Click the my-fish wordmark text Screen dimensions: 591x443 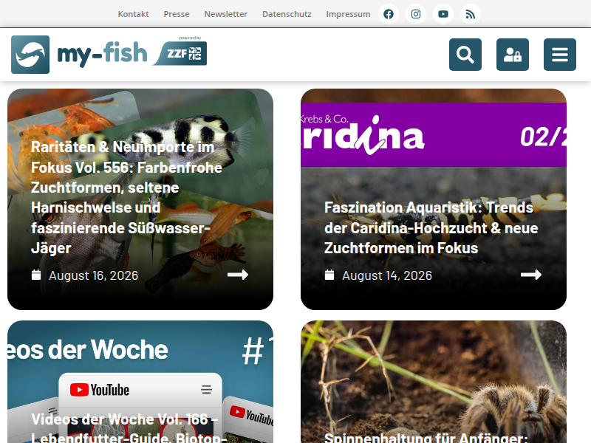tap(102, 54)
